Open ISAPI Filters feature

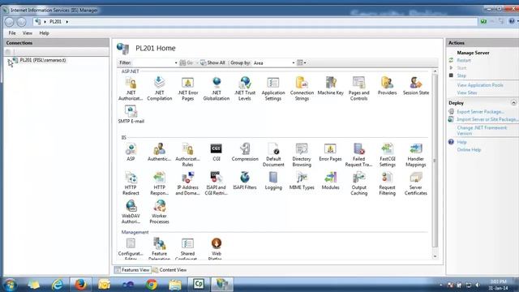245,181
